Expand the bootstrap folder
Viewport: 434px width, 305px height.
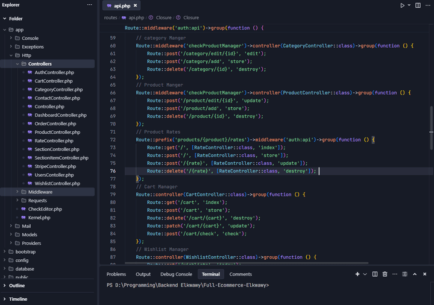[x=5, y=251]
